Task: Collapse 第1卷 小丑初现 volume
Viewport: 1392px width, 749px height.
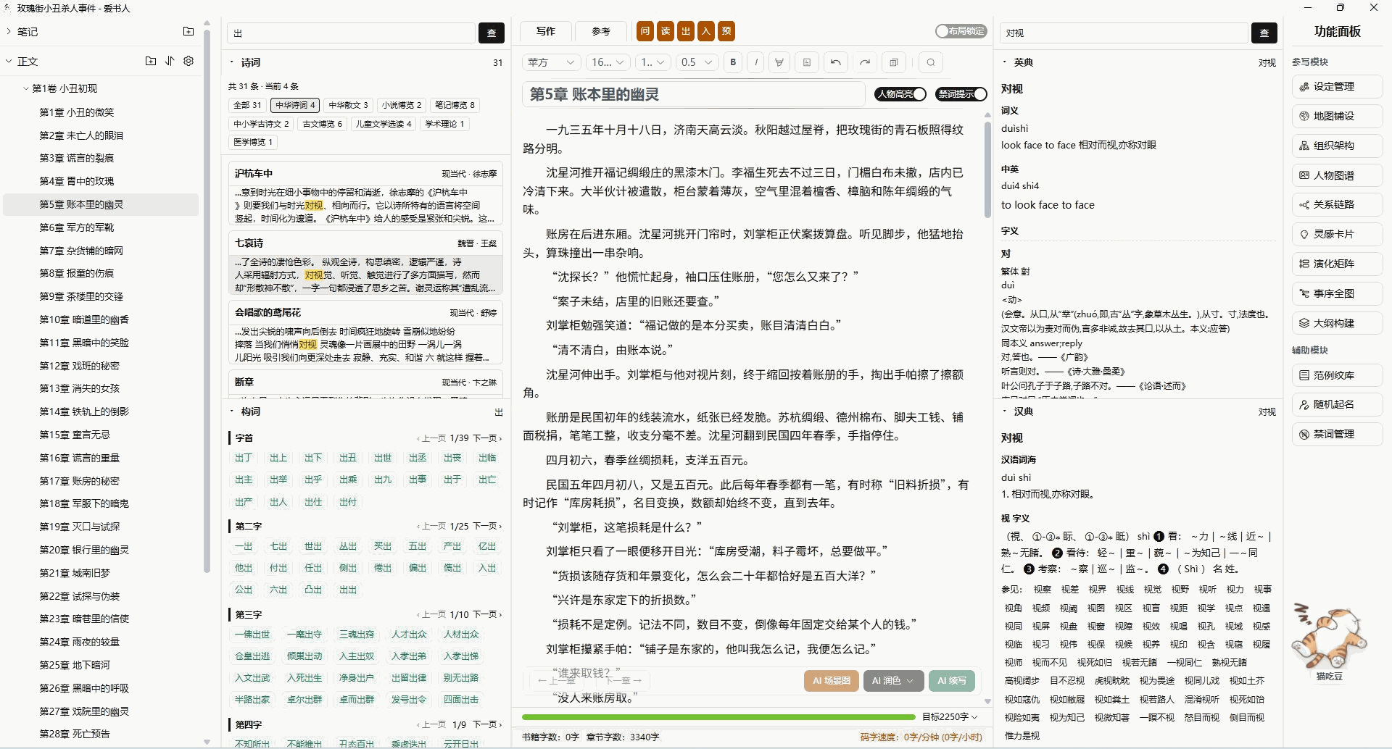Action: click(26, 88)
